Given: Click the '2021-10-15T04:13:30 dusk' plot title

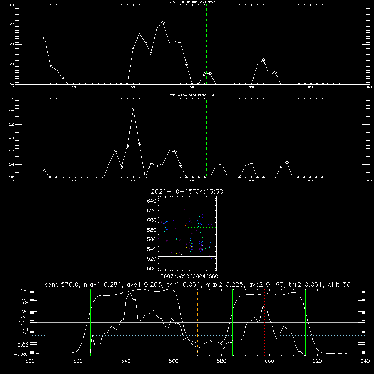Looking at the screenshot, I should click(x=192, y=95).
